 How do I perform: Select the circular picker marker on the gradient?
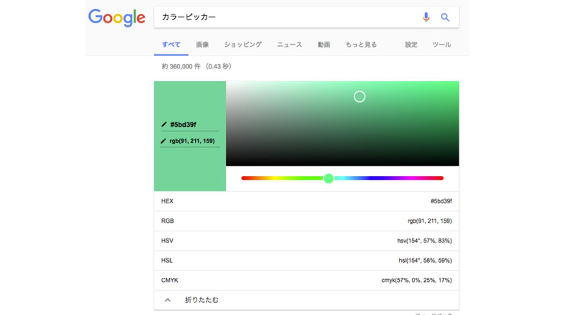click(x=359, y=96)
